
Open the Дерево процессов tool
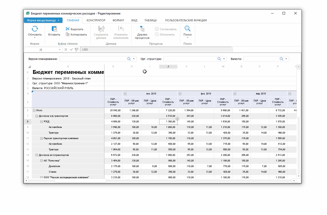point(142,29)
